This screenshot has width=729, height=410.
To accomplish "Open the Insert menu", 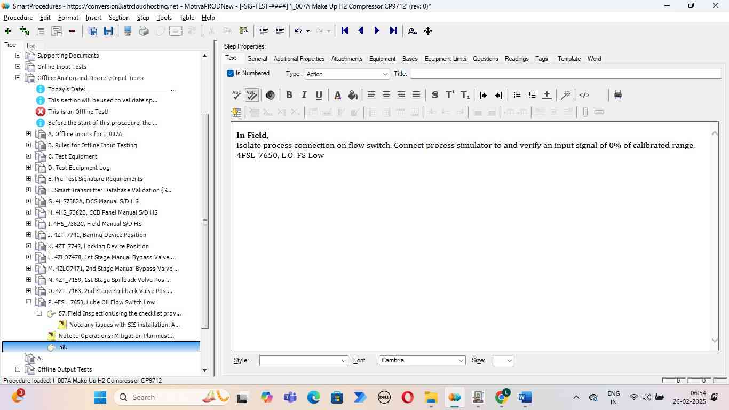I will click(x=93, y=18).
